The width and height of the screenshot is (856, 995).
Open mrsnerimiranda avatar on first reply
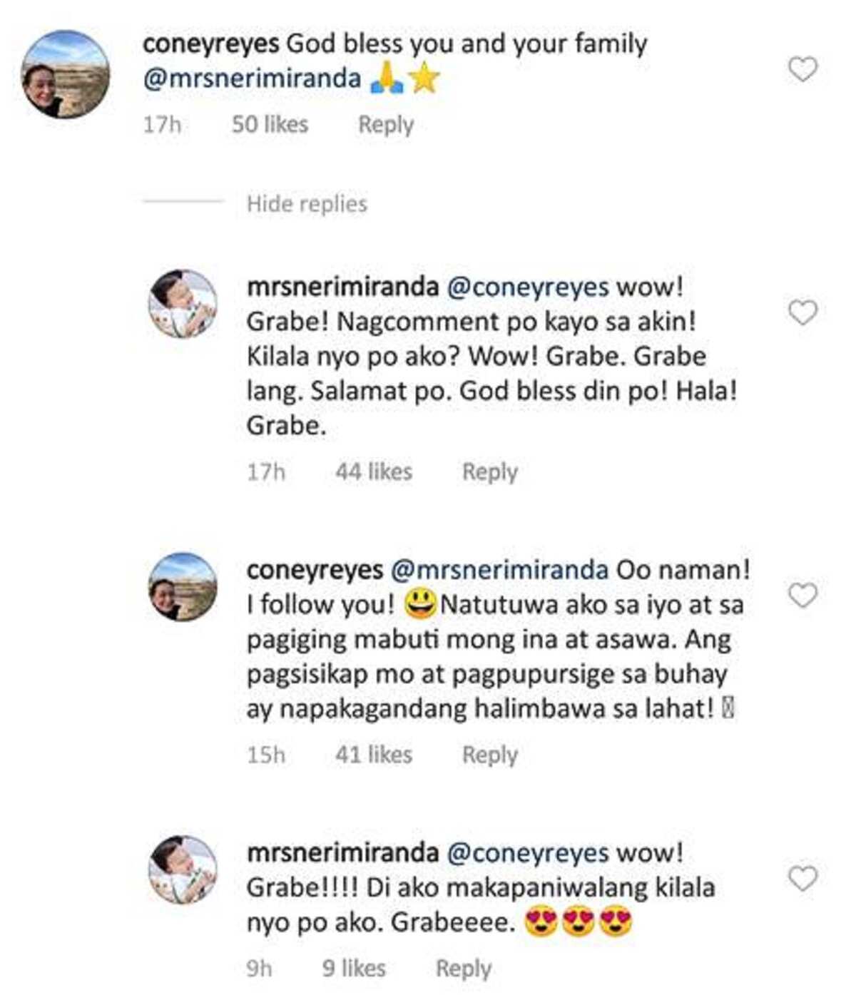click(x=183, y=304)
